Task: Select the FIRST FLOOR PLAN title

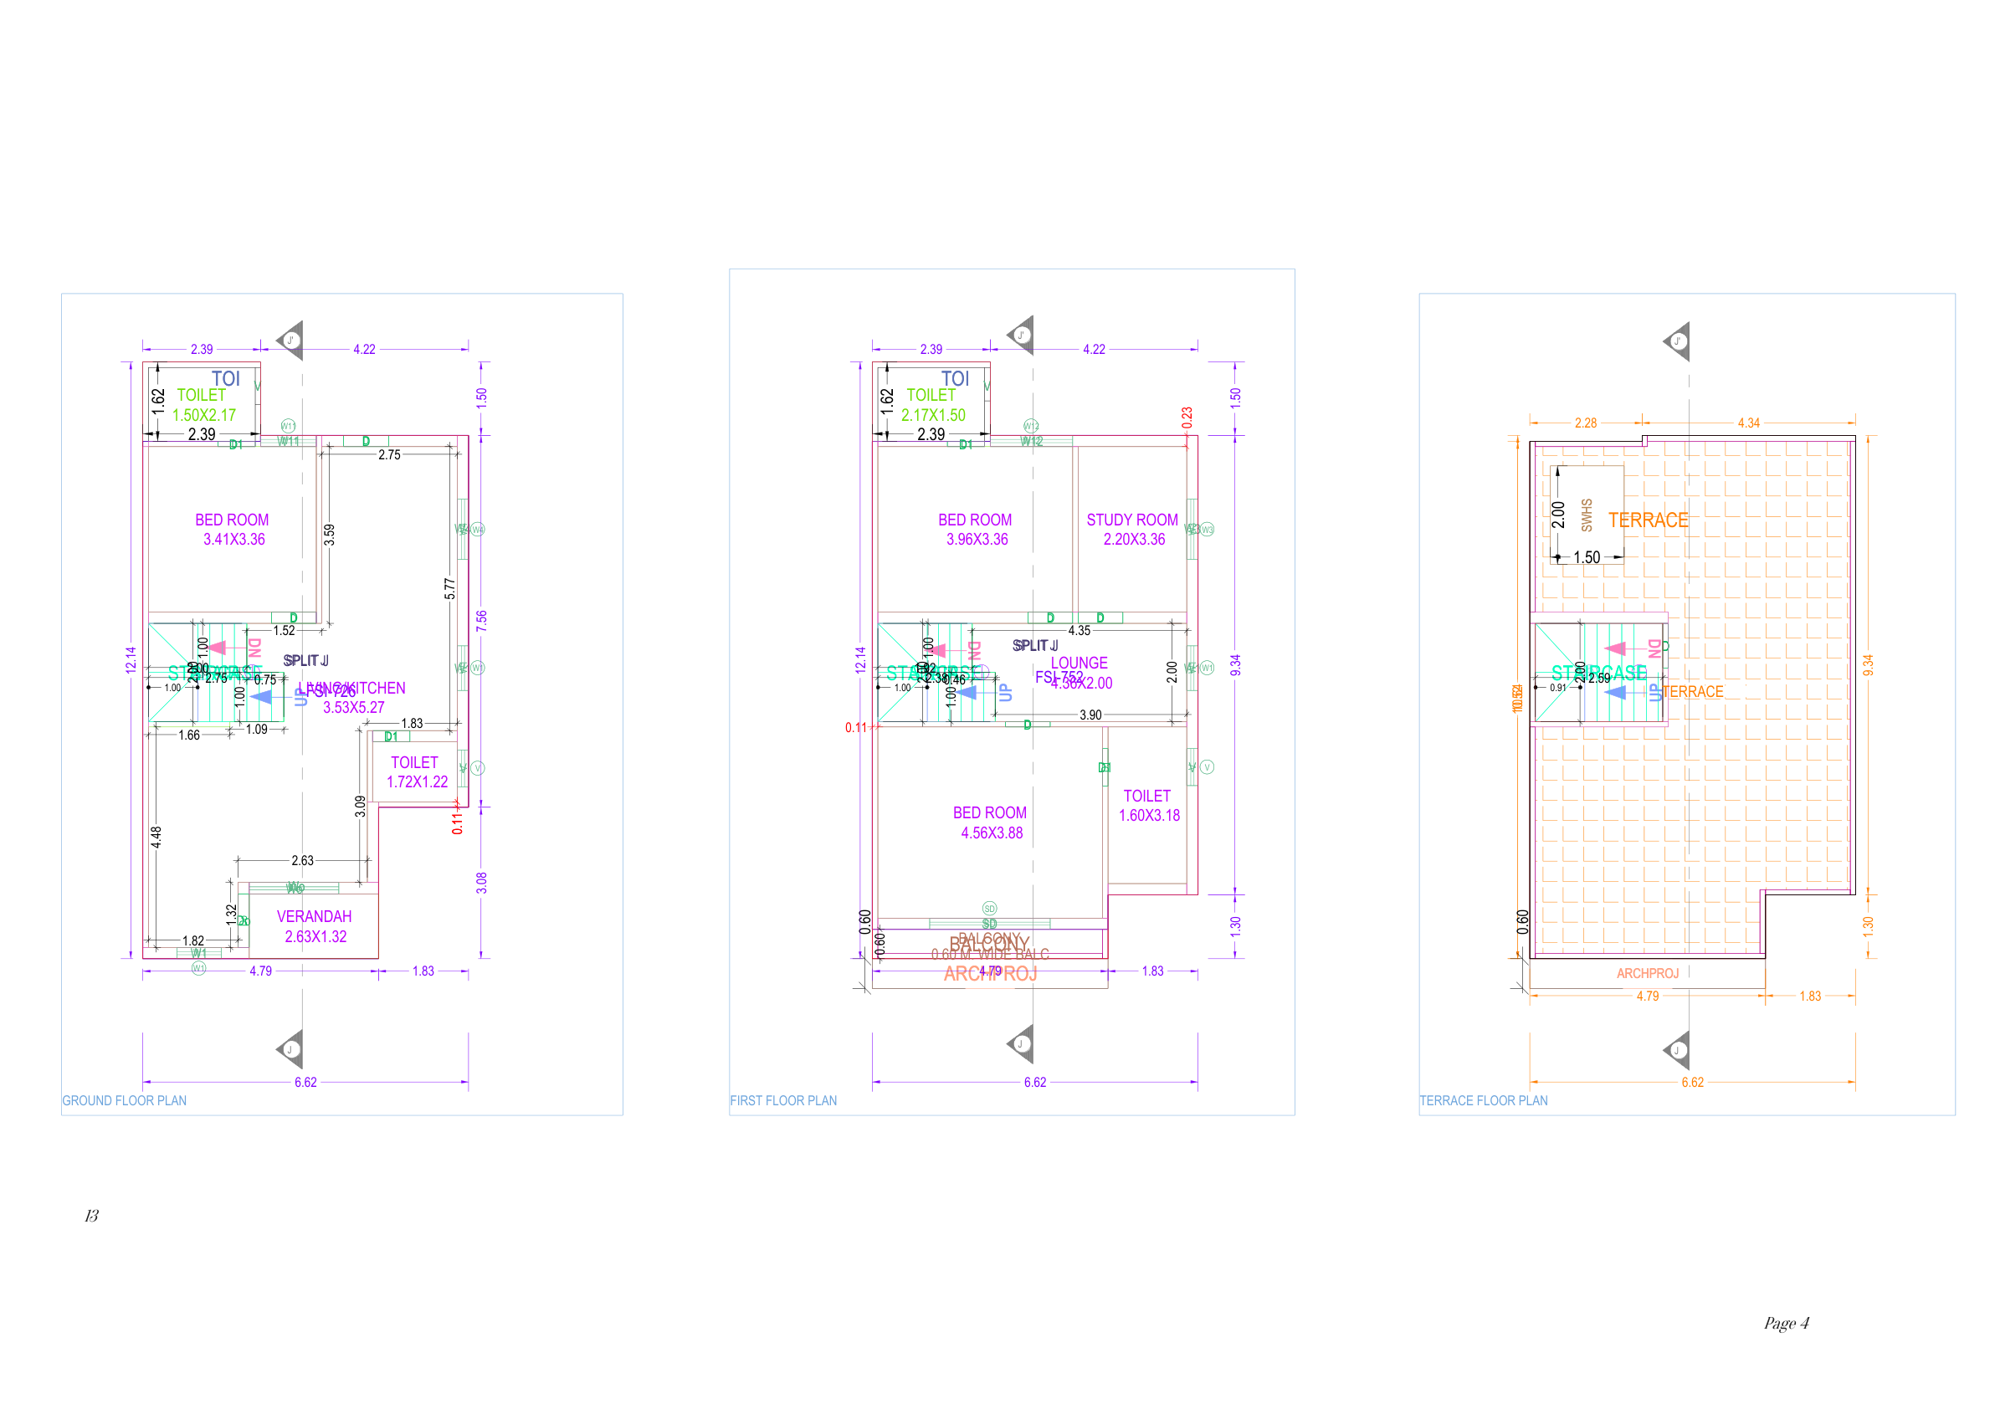Action: click(783, 1100)
